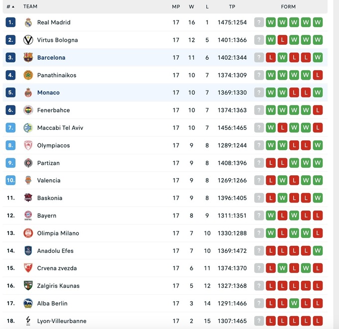Open the Zalgiris Kaunas team link
This screenshot has width=339, height=329.
click(x=58, y=286)
